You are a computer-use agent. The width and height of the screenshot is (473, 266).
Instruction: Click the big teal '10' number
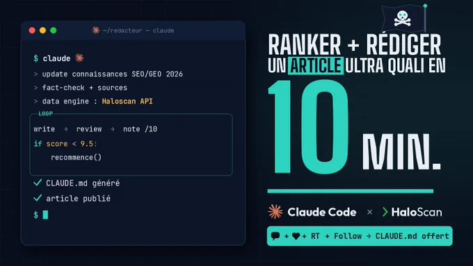(x=308, y=126)
